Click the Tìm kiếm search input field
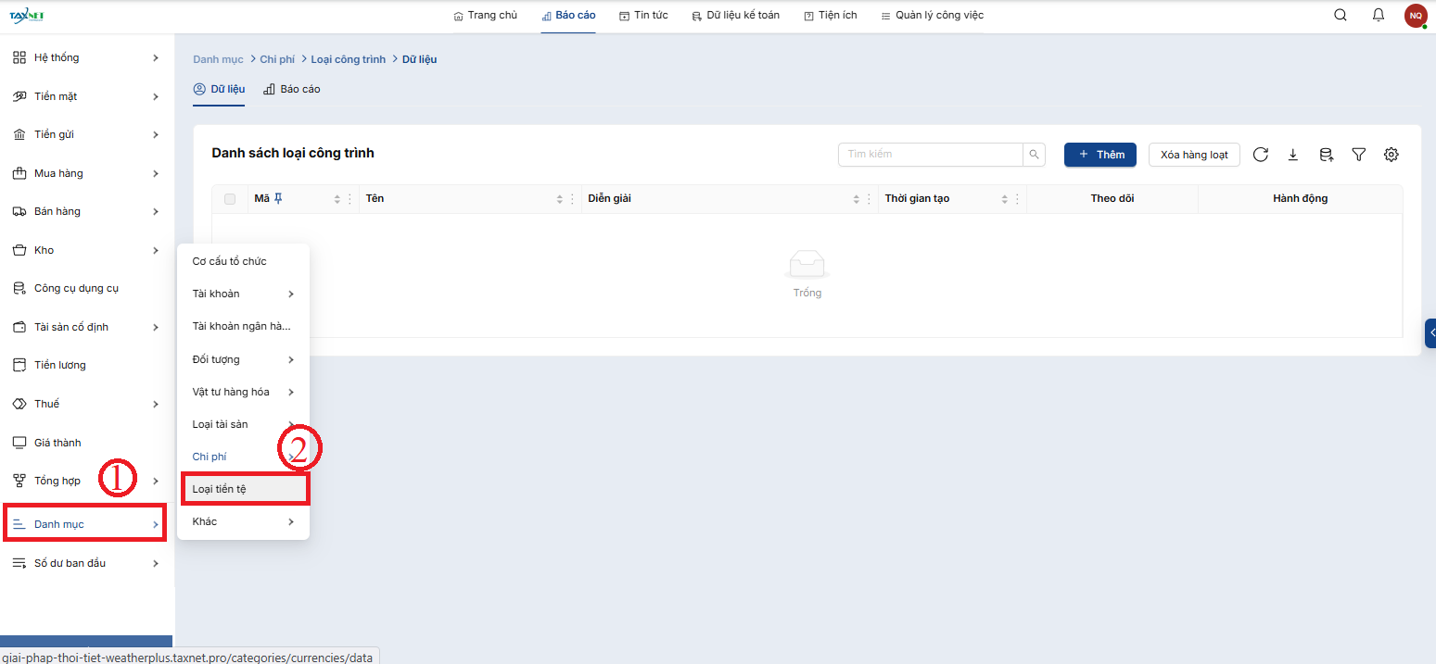 (x=930, y=155)
